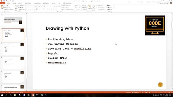Click the Turtle Graphics bullet text
Image resolution: width=173 pixels, height=97 pixels.
pos(60,39)
